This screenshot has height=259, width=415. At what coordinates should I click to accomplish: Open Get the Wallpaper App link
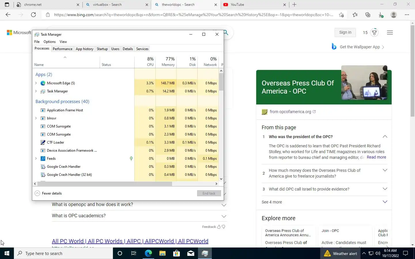tap(360, 47)
